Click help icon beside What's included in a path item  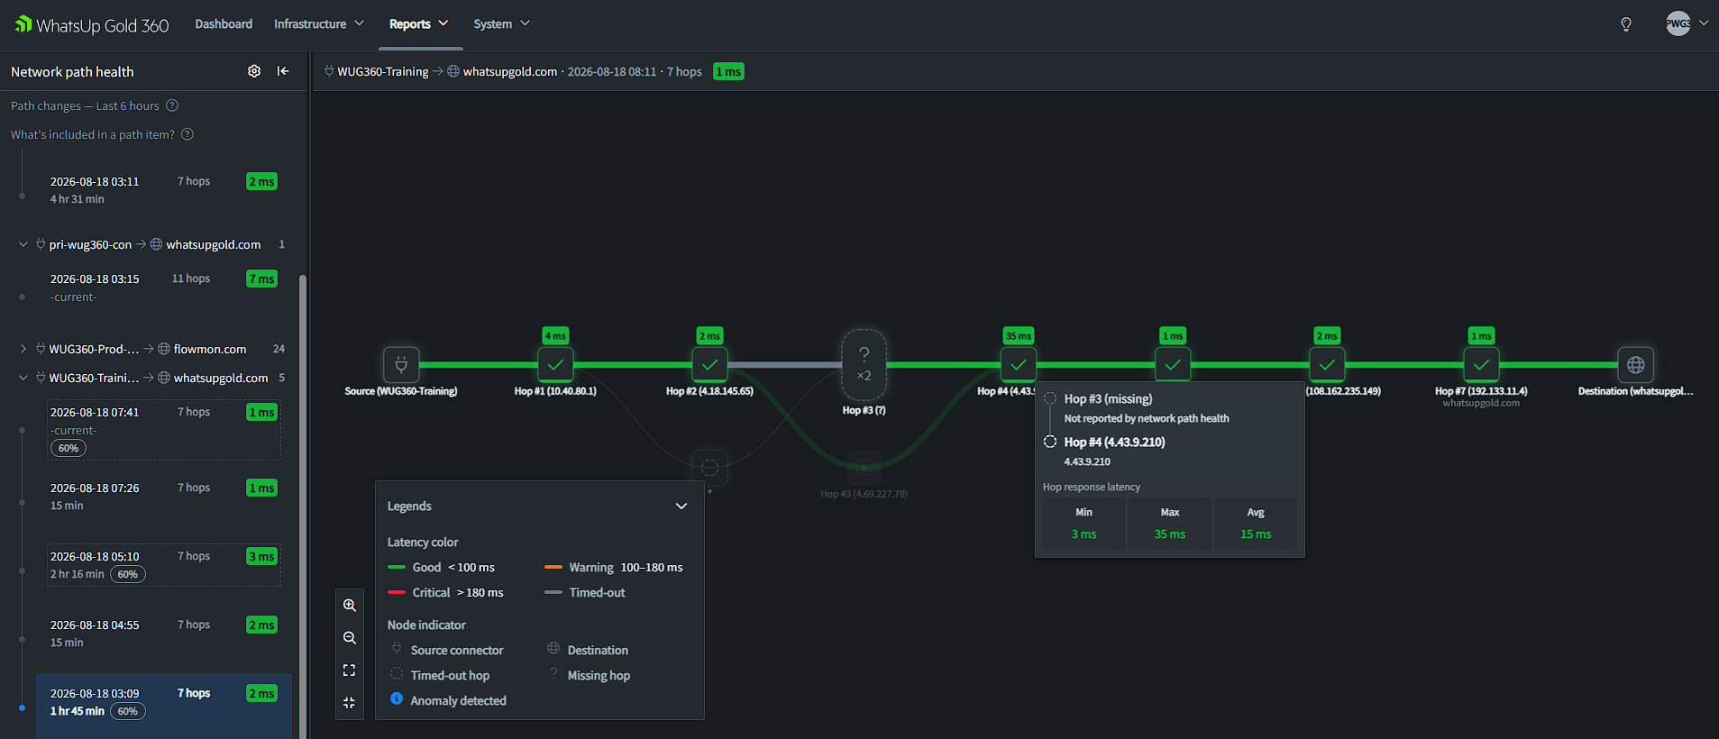(x=187, y=134)
